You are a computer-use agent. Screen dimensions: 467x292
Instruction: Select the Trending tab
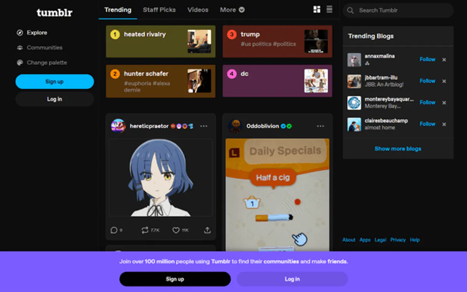[118, 10]
